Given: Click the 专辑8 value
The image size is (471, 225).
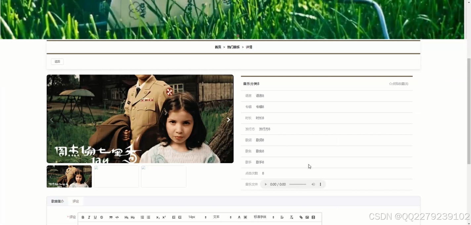Looking at the screenshot, I should click(260, 107).
